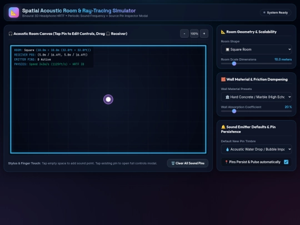Viewport: 300px width, 225px height.
Task: Click Clear All Sound Pins button
Action: tap(188, 163)
